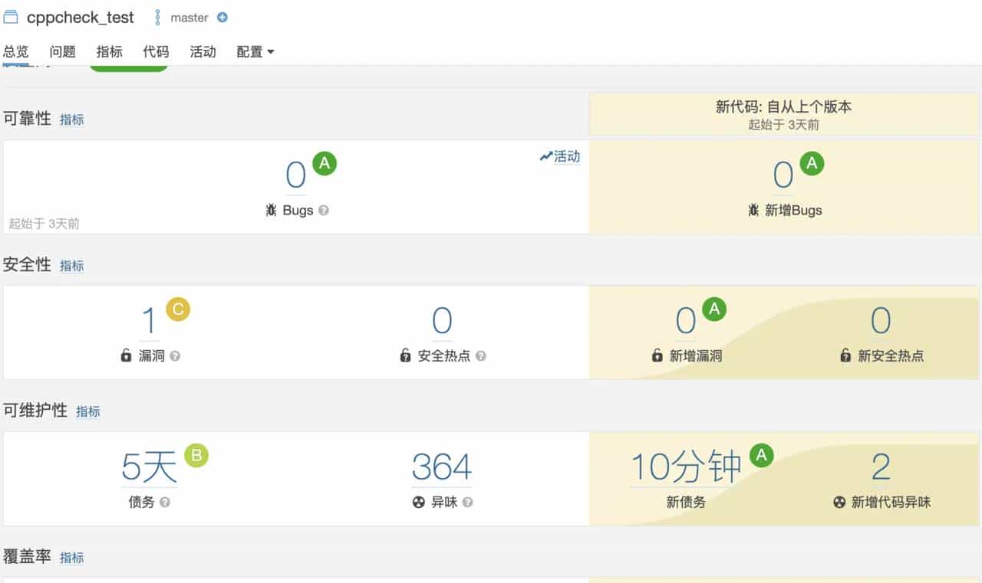Open the 代码 tab
The height and width of the screenshot is (583, 982).
coord(156,52)
